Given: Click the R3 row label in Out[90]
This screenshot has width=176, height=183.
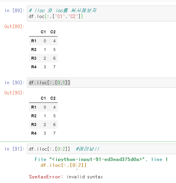Looking at the screenshot, I should point(34,125).
